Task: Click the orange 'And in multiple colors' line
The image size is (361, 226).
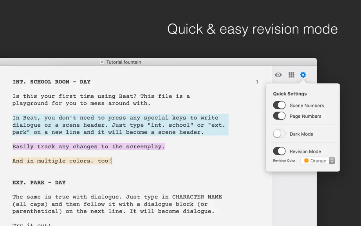Action: (x=62, y=161)
